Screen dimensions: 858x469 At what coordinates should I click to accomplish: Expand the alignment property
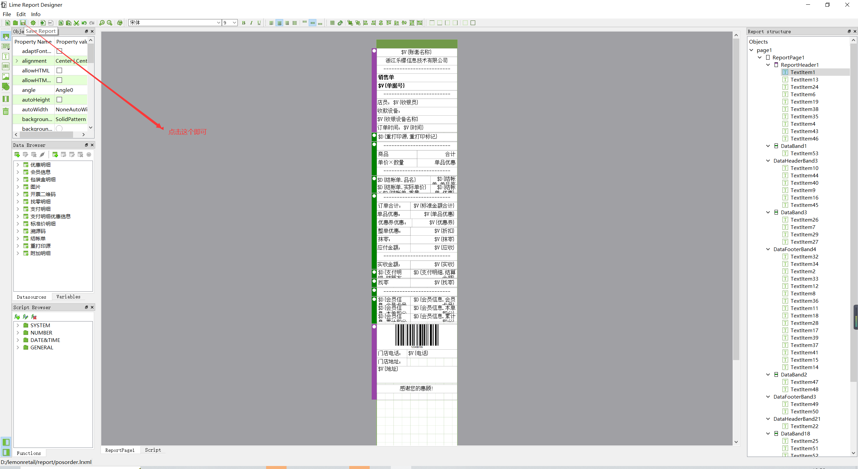pos(17,61)
